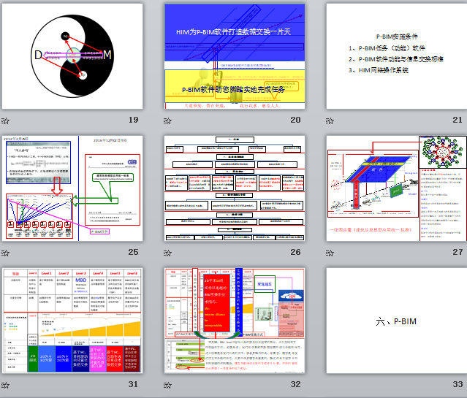This screenshot has width=467, height=398.
Task: Click the star icon beneath slide 25
Action: pos(6,253)
